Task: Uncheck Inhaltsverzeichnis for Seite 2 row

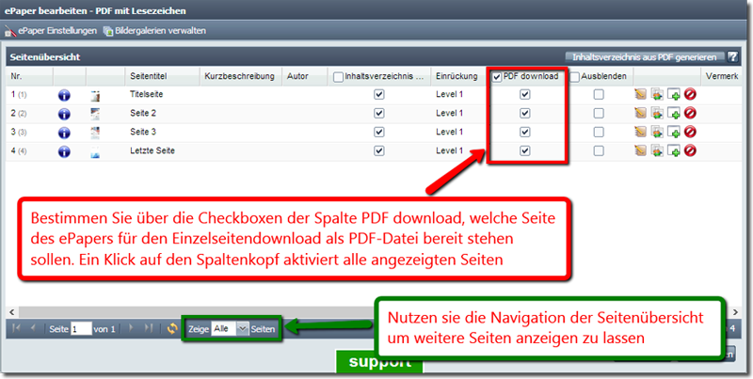Action: pos(379,114)
